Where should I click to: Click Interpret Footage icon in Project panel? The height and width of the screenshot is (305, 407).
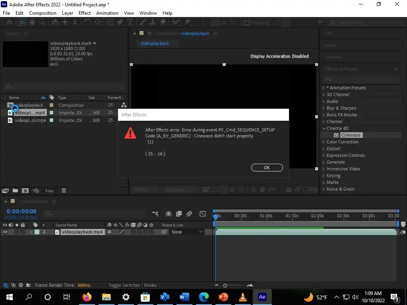[5, 191]
